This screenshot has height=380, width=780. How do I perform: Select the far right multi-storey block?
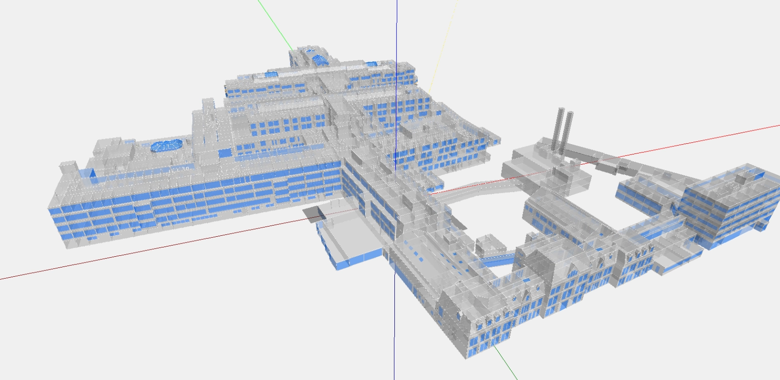[726, 205]
